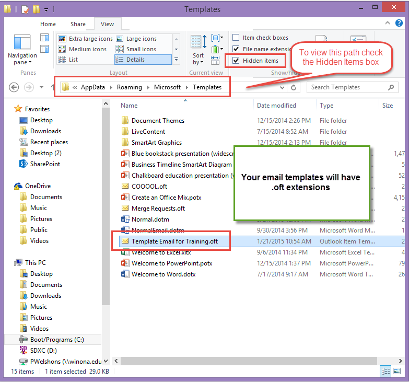The image size is (409, 382).
Task: Open the Share ribbon tab
Action: [x=78, y=24]
